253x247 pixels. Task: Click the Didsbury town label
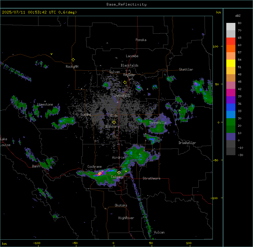[x=112, y=126]
